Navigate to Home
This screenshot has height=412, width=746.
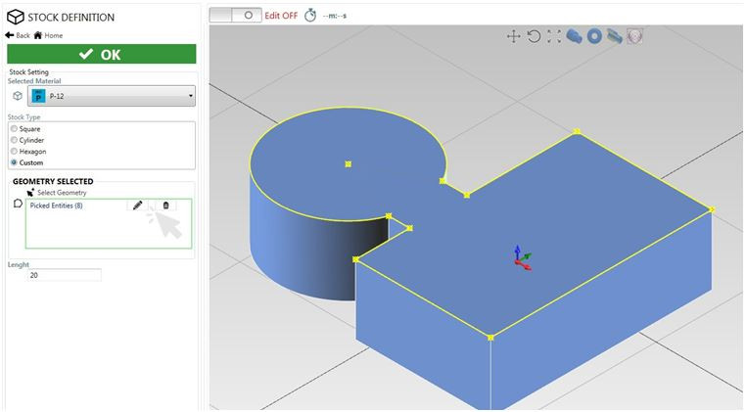pyautogui.click(x=48, y=35)
